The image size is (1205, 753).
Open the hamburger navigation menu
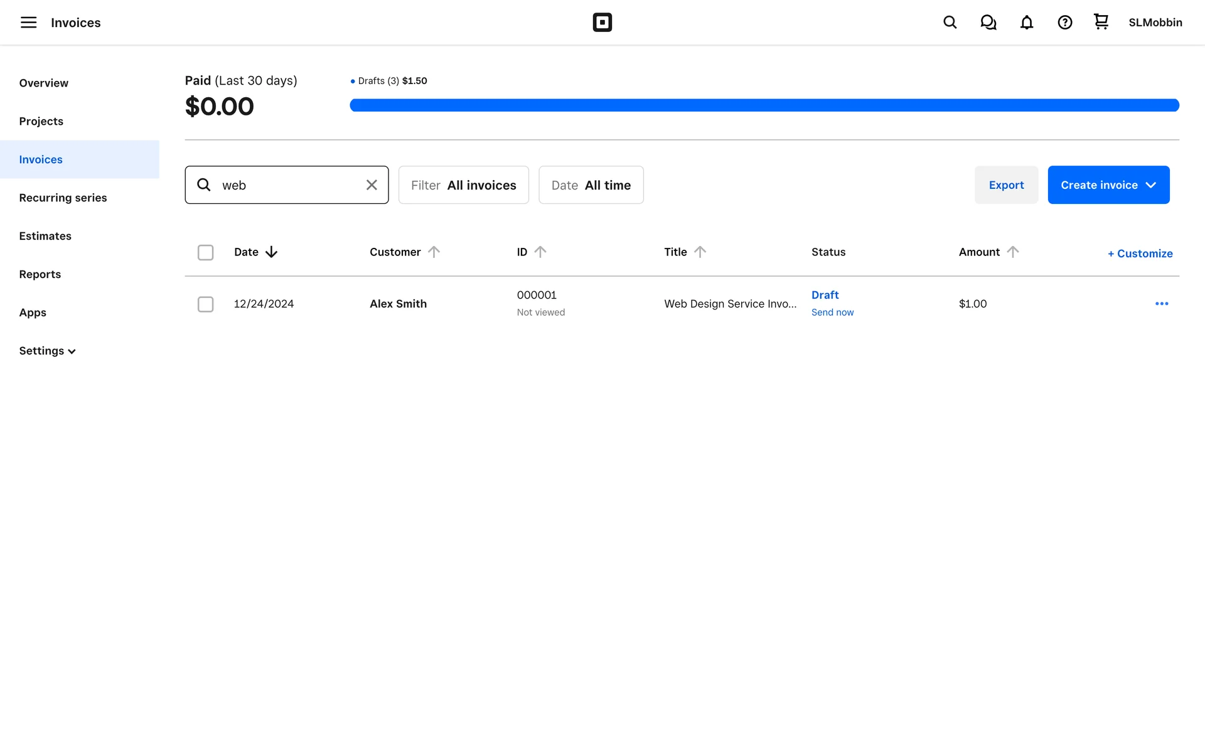click(x=28, y=23)
